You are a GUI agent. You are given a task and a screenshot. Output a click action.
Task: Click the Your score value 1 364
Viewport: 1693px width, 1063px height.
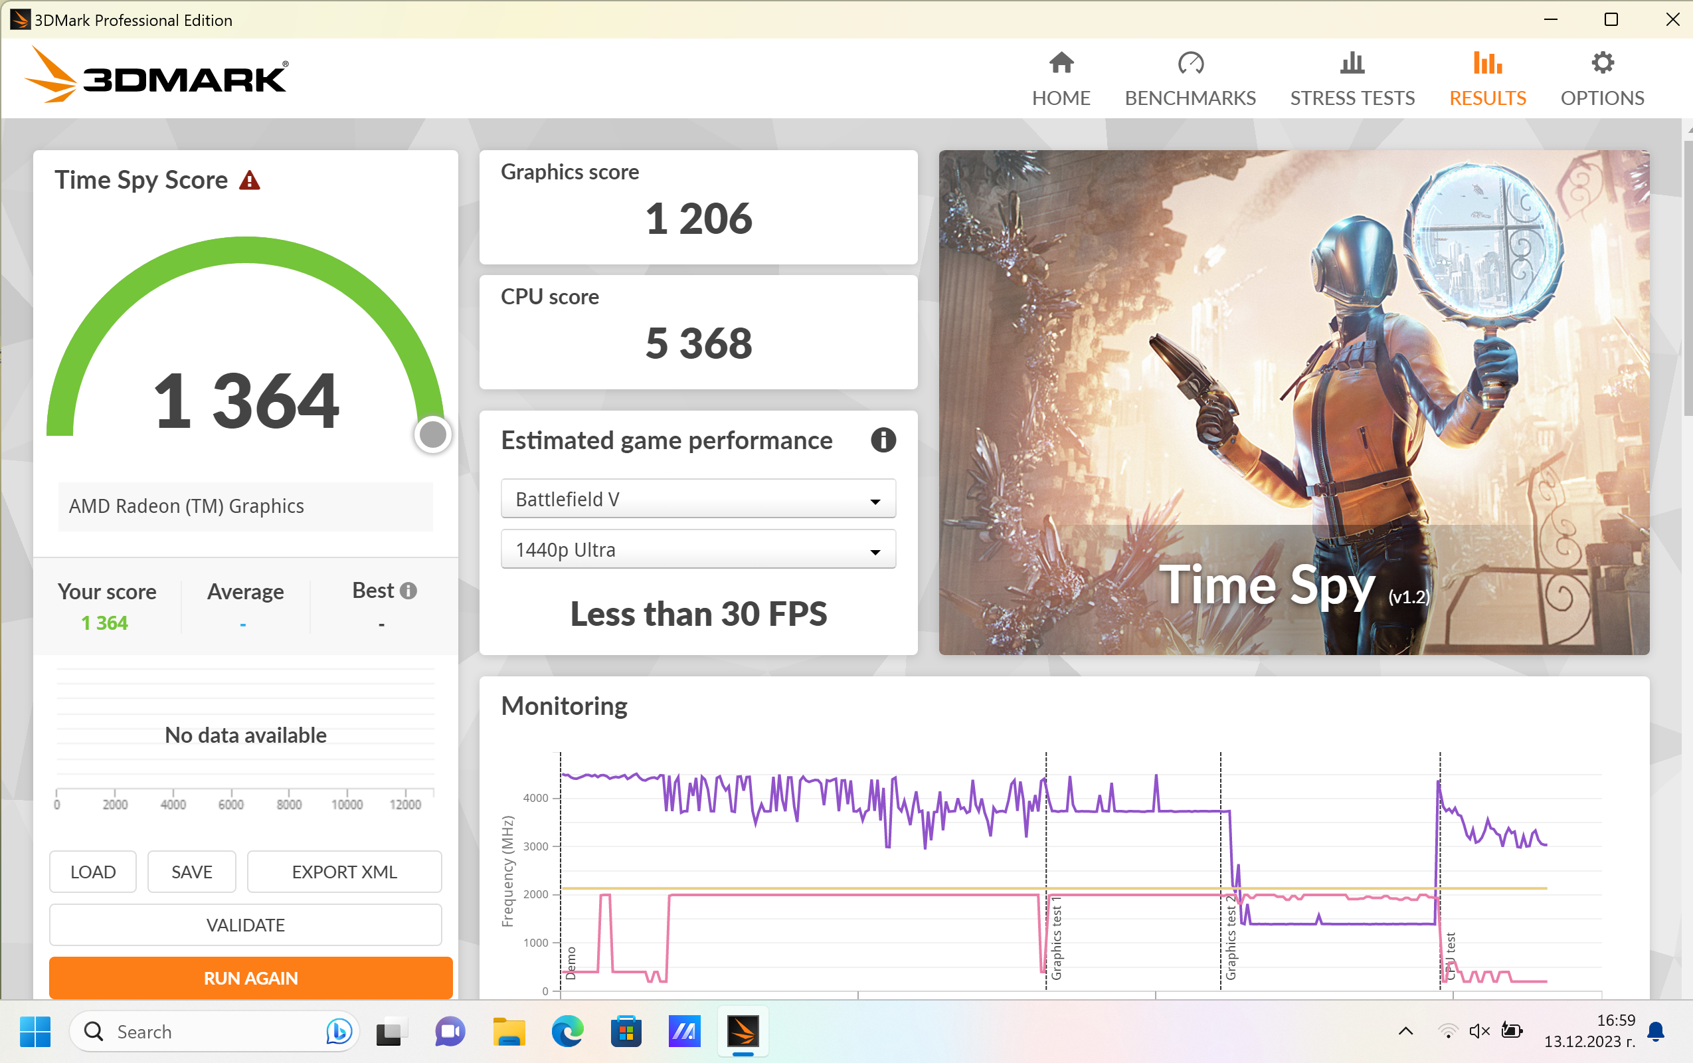point(105,623)
